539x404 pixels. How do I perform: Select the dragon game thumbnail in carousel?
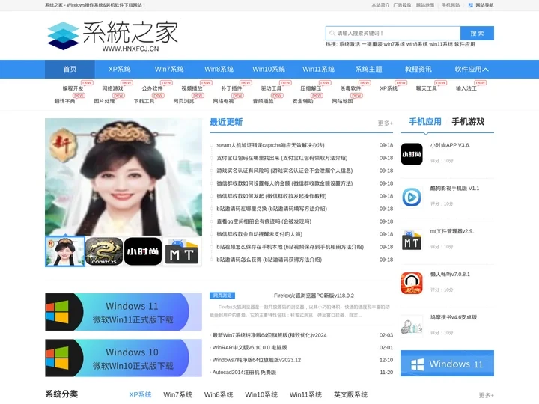[104, 251]
